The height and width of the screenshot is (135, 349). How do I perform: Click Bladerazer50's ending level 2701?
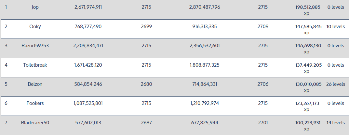coord(263,123)
